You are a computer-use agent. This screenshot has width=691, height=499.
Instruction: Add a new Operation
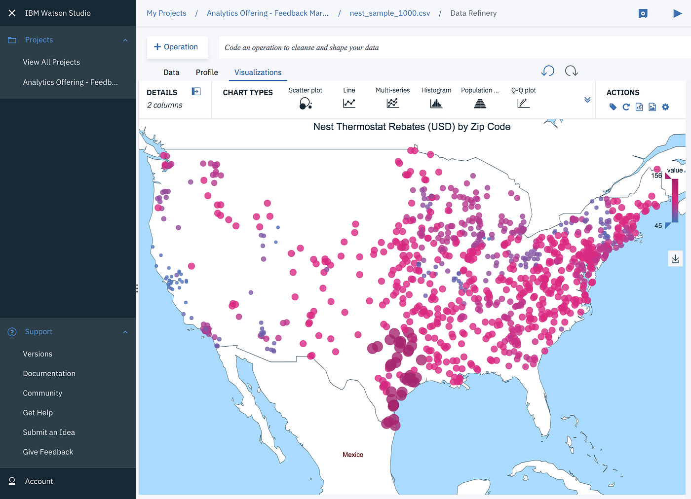pyautogui.click(x=177, y=47)
